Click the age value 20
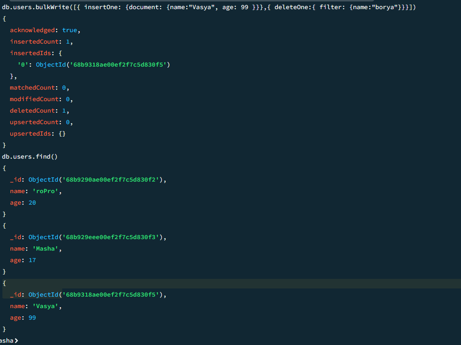 pyautogui.click(x=32, y=203)
